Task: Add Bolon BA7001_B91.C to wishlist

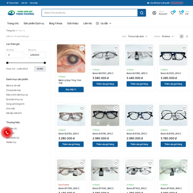Action: 116,48
